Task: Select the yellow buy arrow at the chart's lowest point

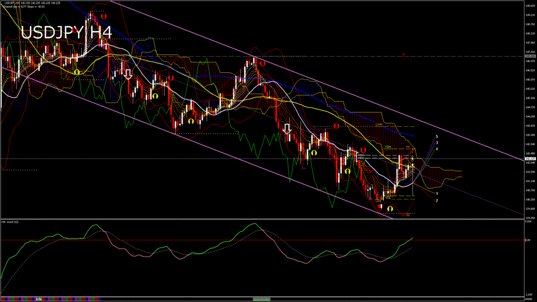Action: pyautogui.click(x=390, y=209)
